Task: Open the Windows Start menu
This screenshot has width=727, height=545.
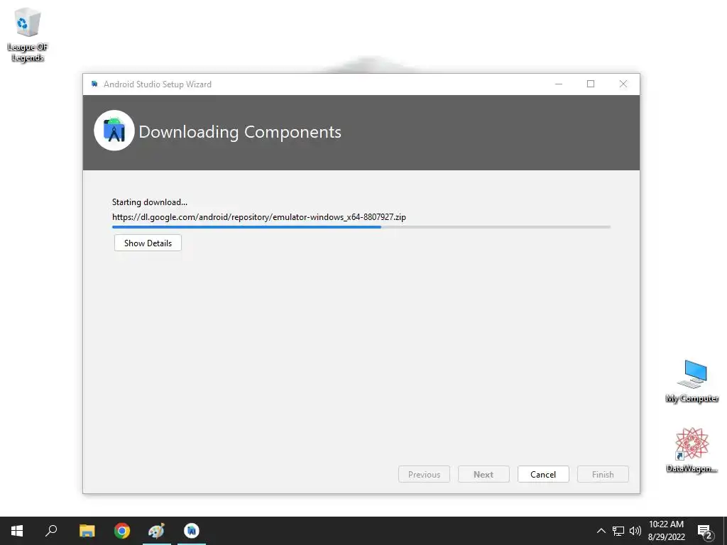Action: [x=17, y=531]
